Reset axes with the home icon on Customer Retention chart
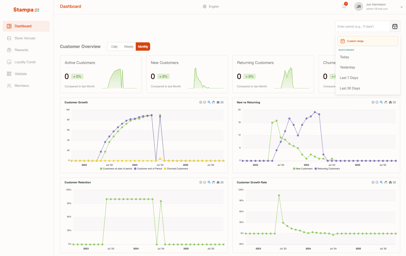The height and width of the screenshot is (256, 406). [x=218, y=182]
